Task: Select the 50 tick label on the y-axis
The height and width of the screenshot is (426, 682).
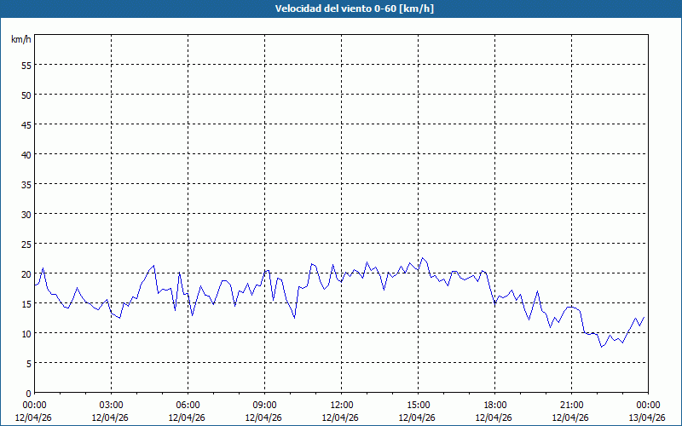Action: 26,95
